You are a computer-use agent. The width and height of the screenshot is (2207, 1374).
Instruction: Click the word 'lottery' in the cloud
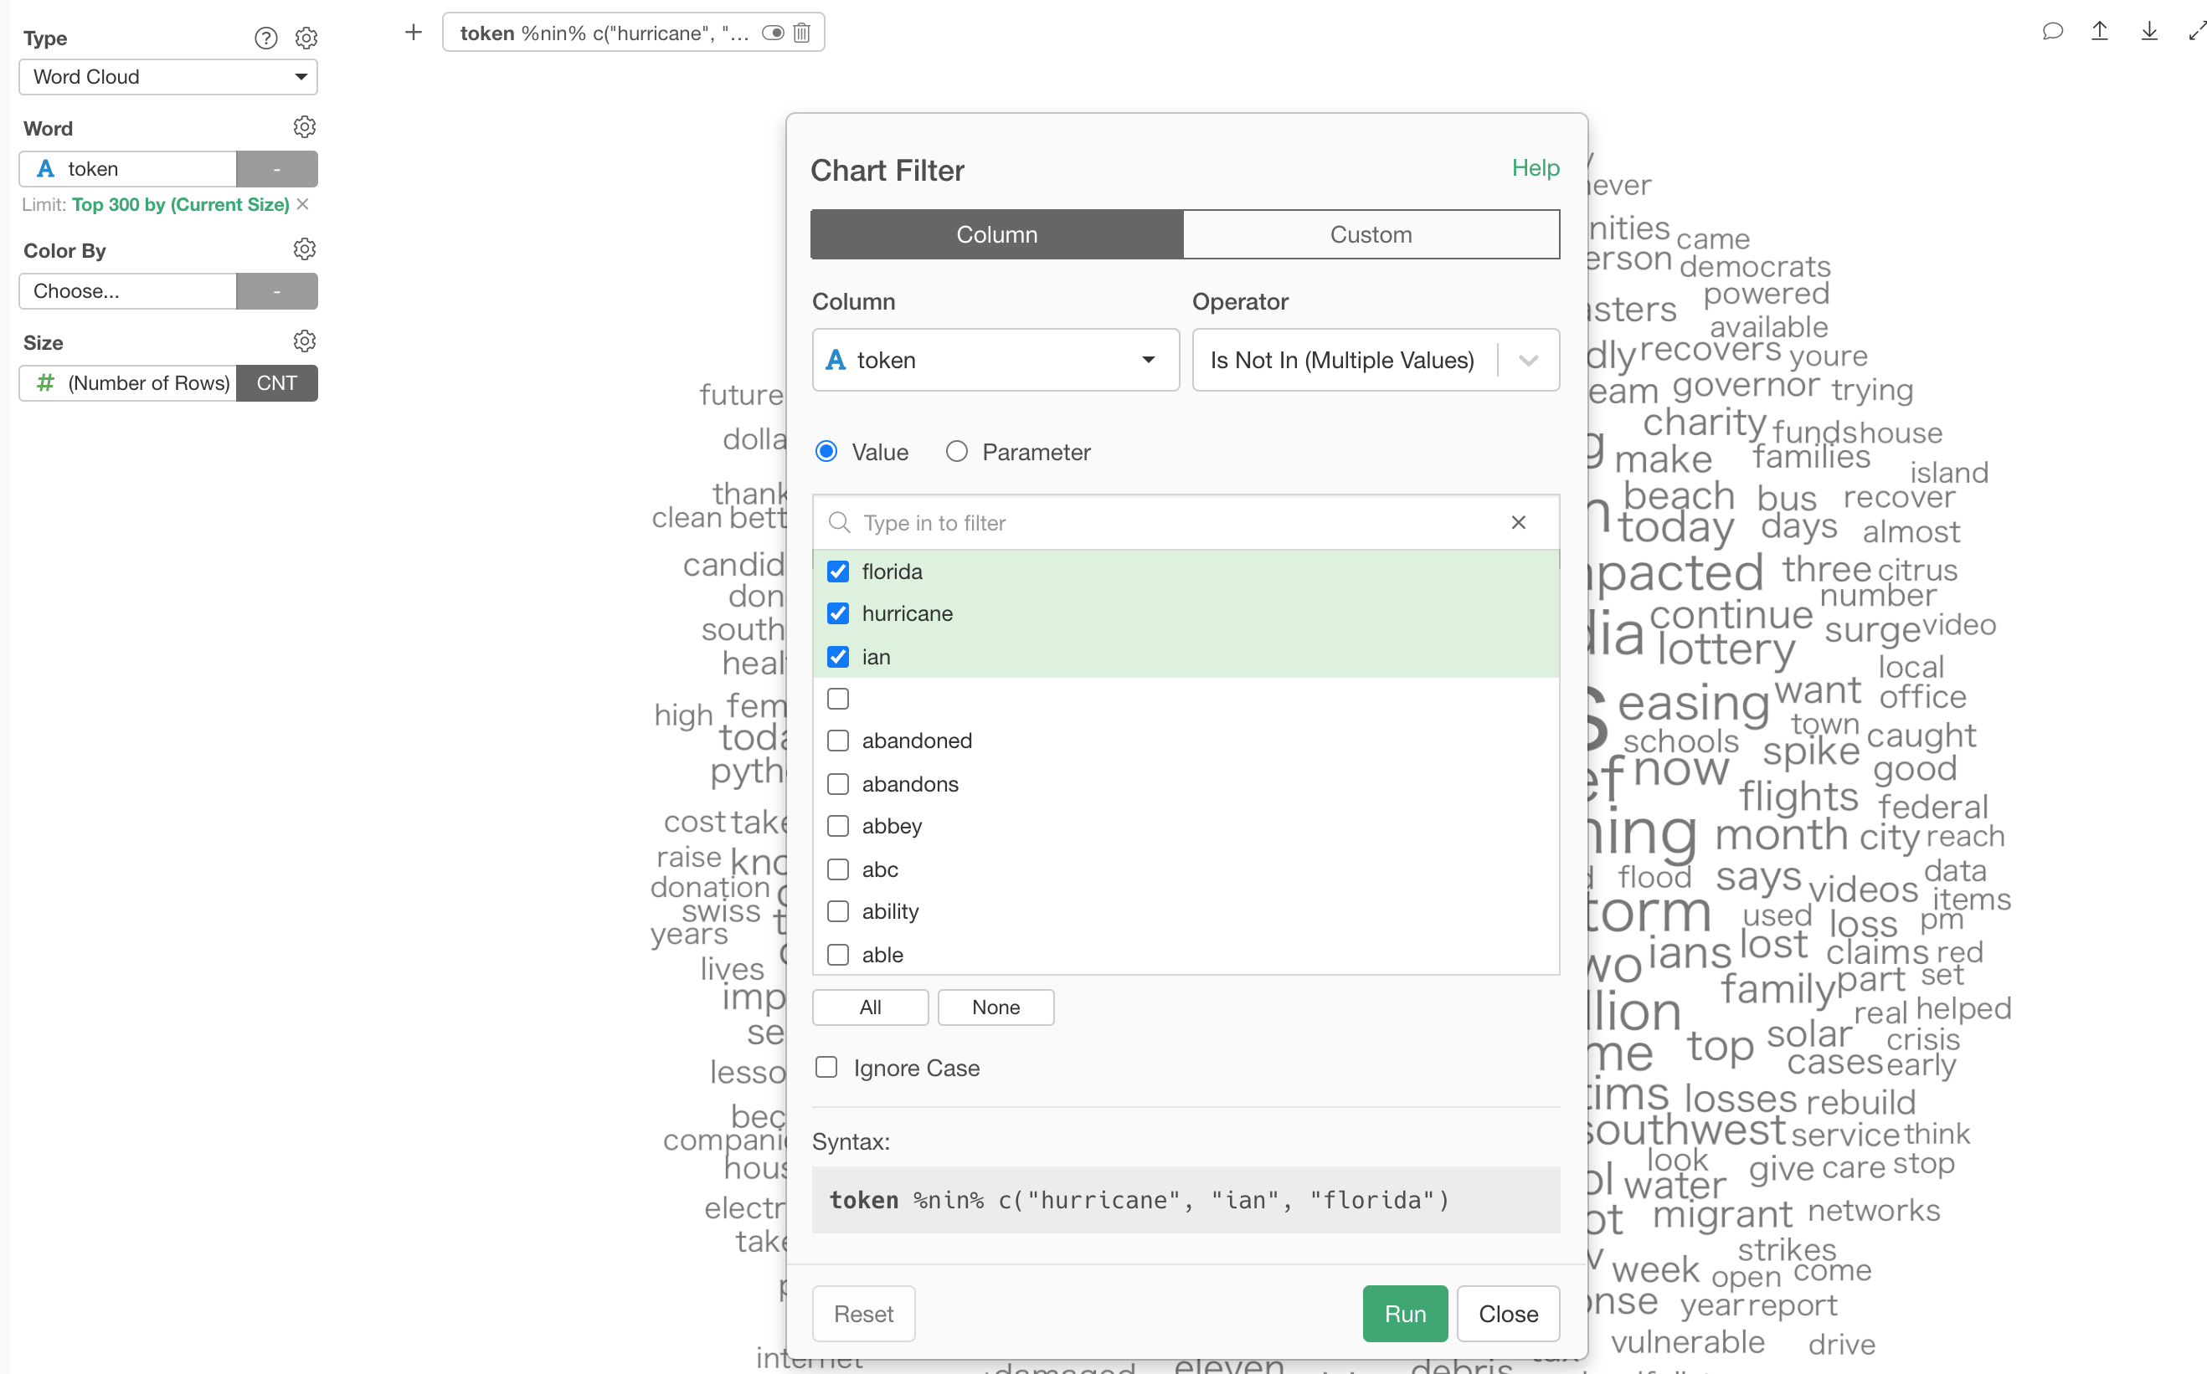1726,649
